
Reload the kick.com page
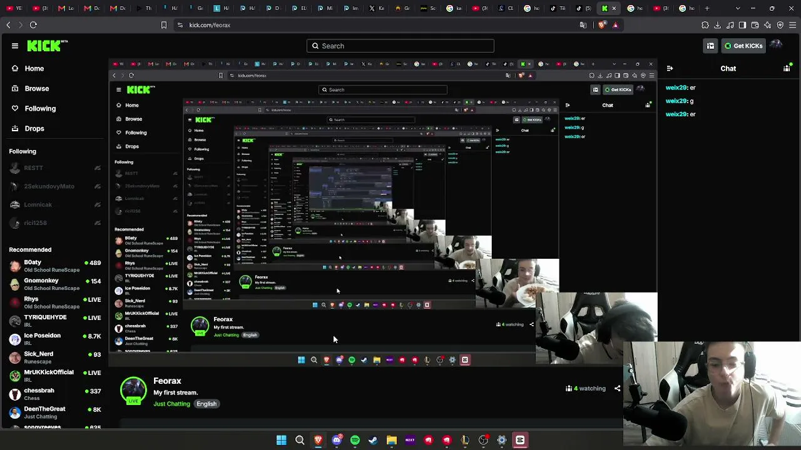point(33,25)
